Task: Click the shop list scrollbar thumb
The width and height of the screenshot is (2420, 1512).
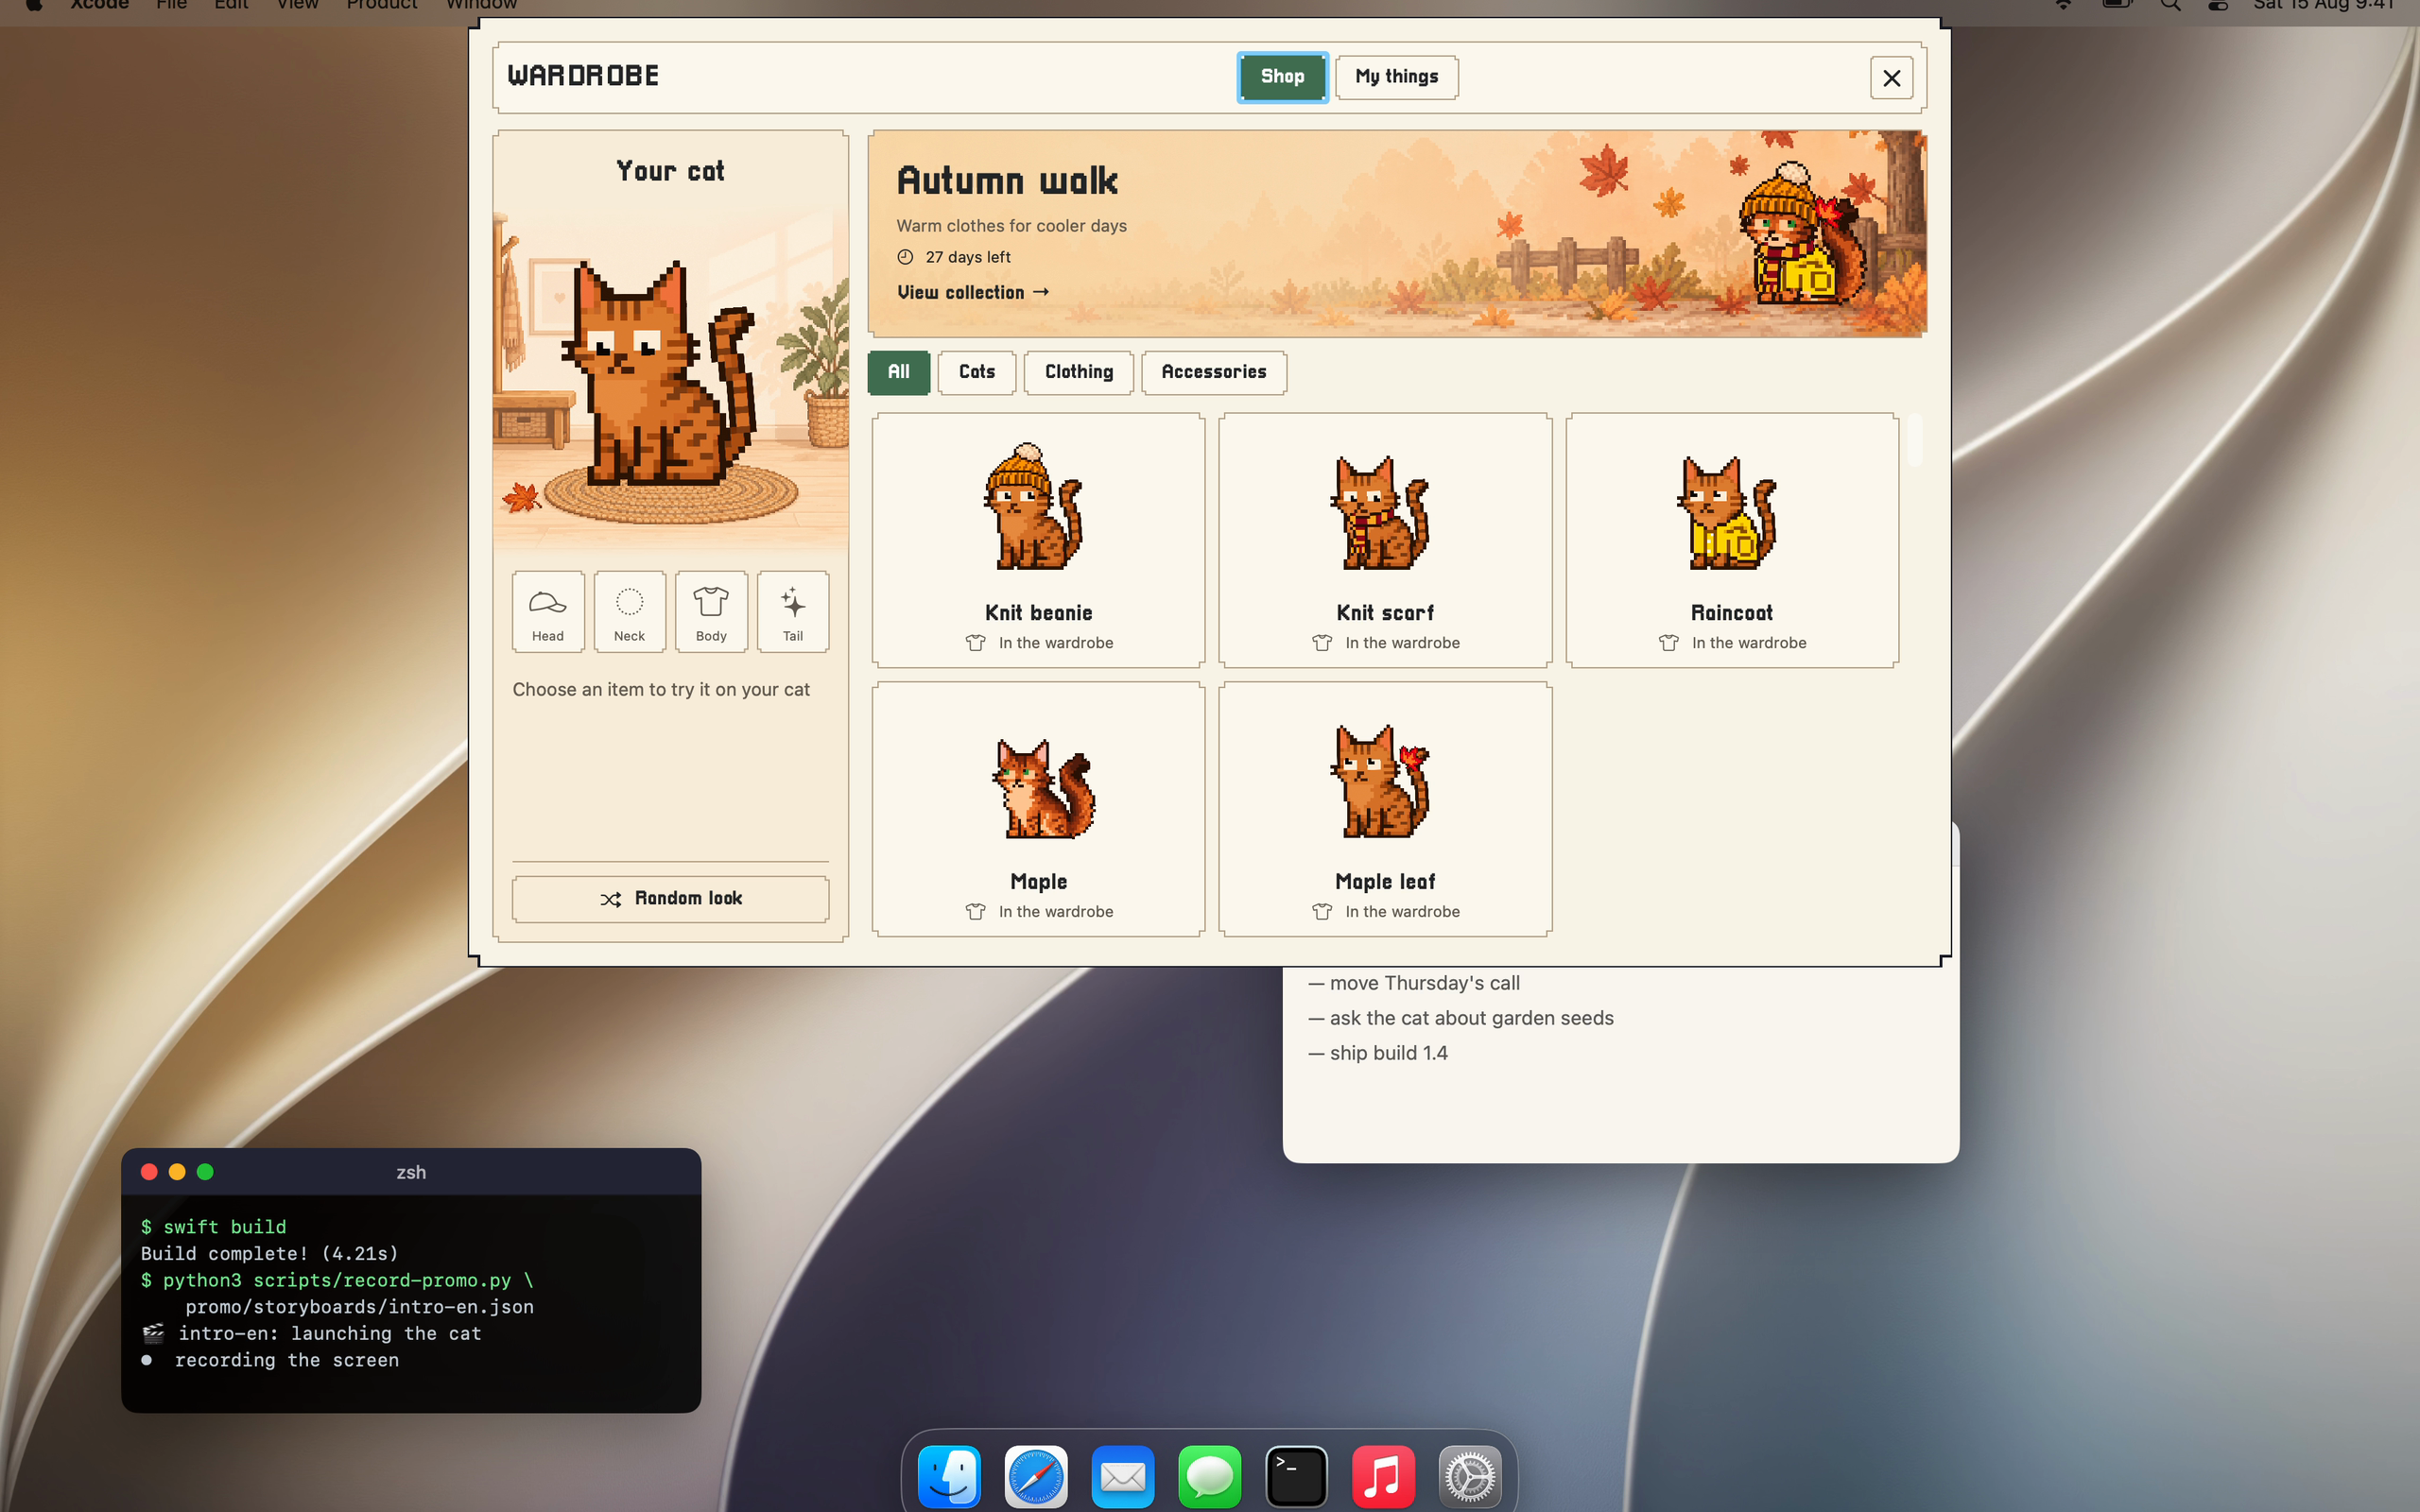Action: point(1914,440)
